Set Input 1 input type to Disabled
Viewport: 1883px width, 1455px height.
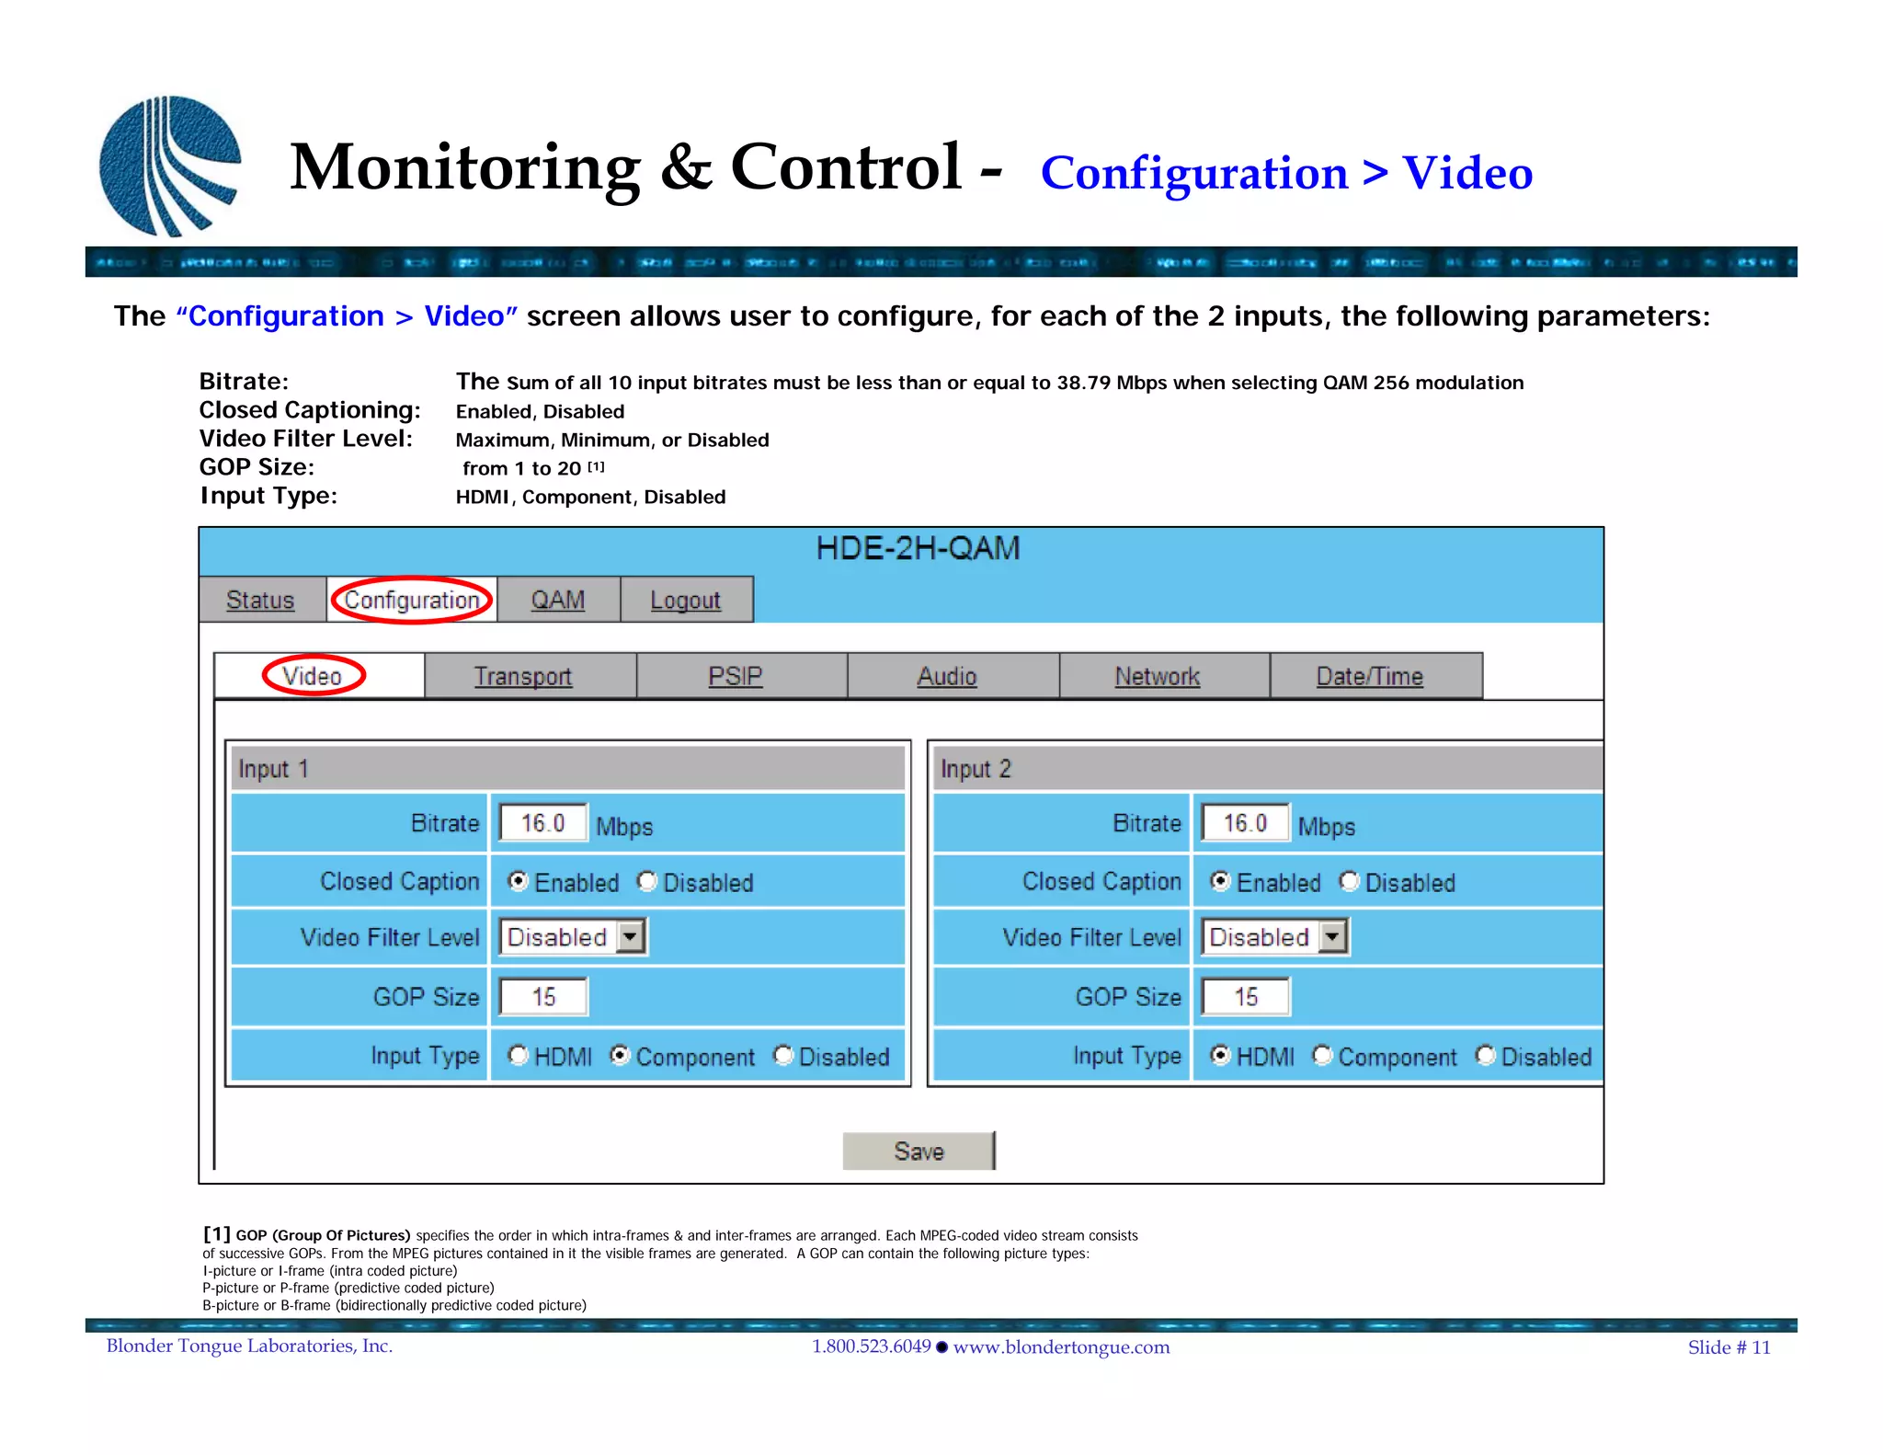point(783,1055)
